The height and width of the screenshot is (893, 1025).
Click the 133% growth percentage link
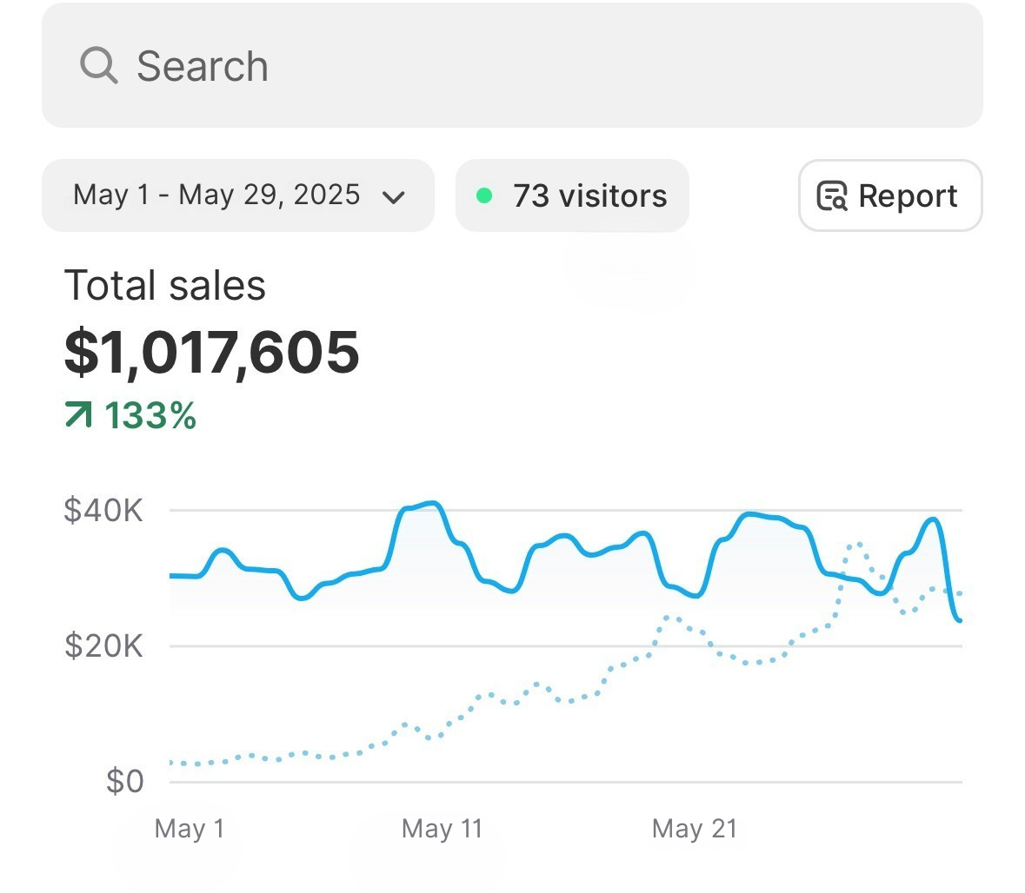click(150, 415)
